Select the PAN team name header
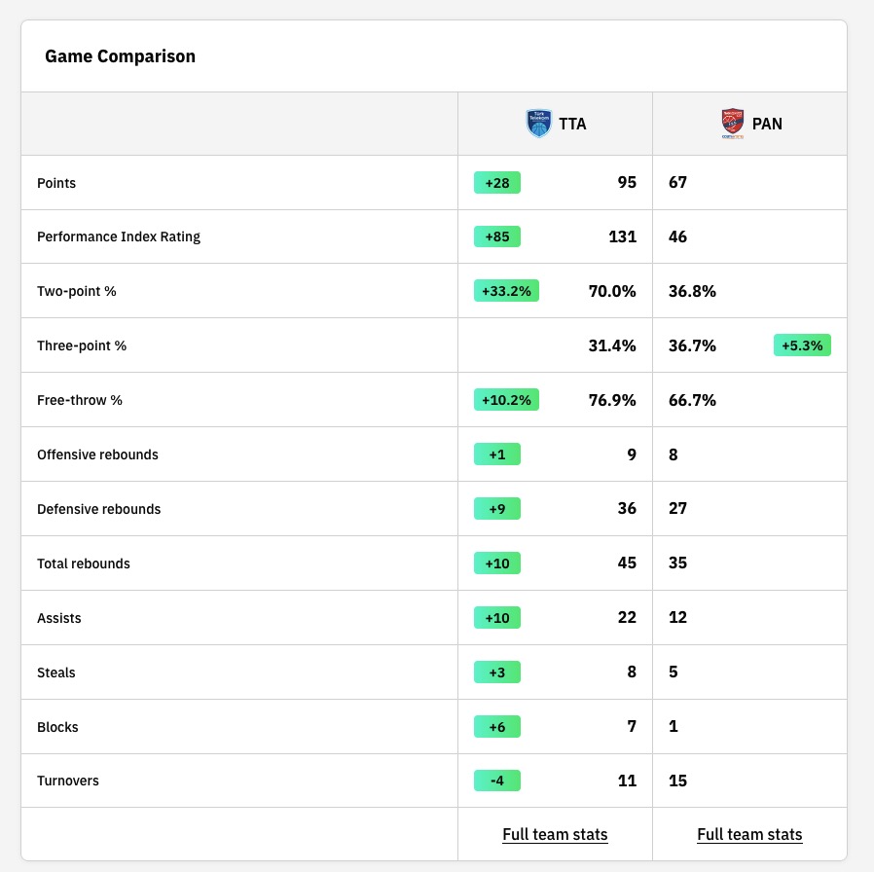The height and width of the screenshot is (872, 874). click(x=767, y=124)
